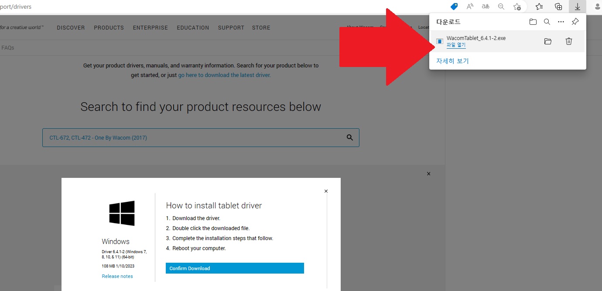
Task: Click the blue shopping price tag icon
Action: tap(454, 7)
